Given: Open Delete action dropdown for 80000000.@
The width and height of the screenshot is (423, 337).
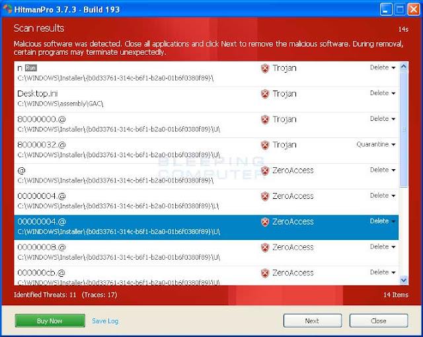Looking at the screenshot, I should (383, 119).
